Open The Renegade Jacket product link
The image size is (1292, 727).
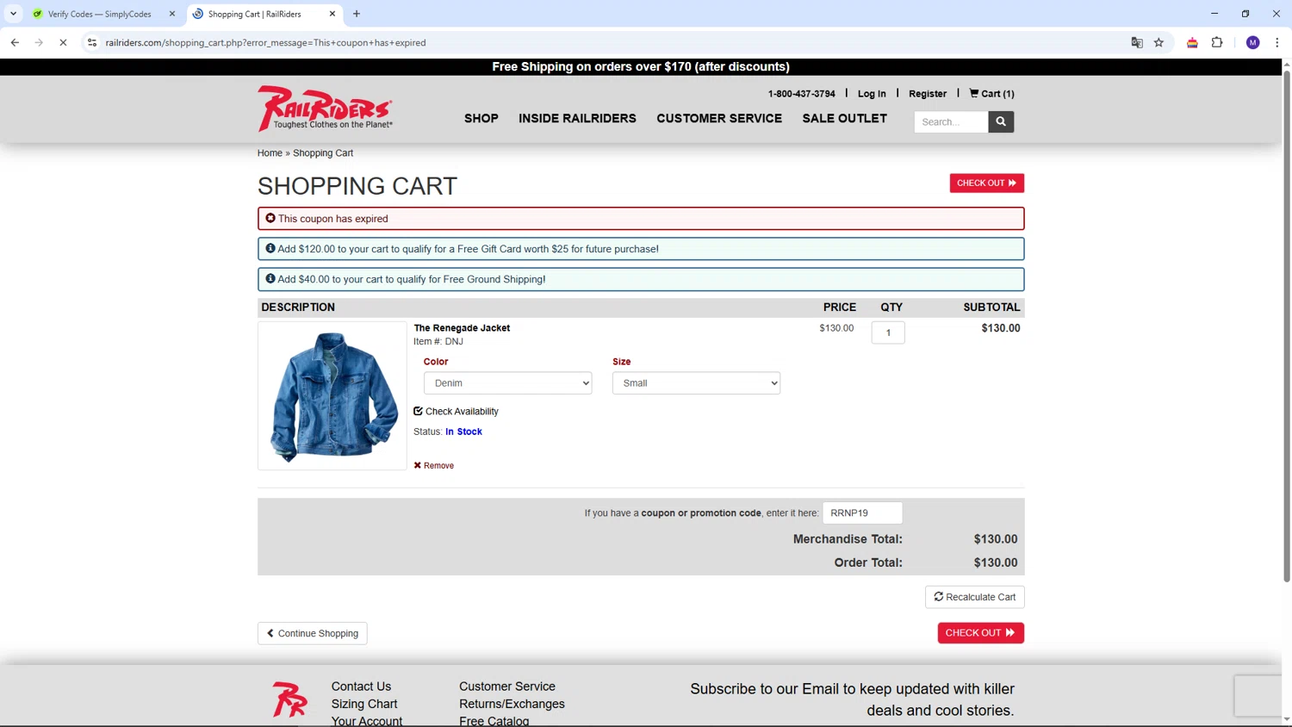click(x=462, y=328)
